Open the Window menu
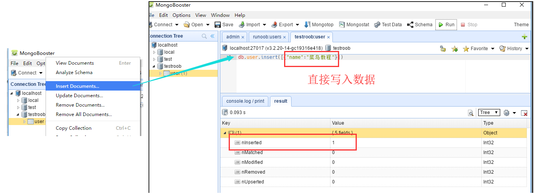The width and height of the screenshot is (534, 196). point(220,15)
